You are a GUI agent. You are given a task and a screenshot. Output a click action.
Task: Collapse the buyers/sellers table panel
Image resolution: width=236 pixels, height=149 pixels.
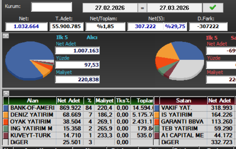coord(6,93)
